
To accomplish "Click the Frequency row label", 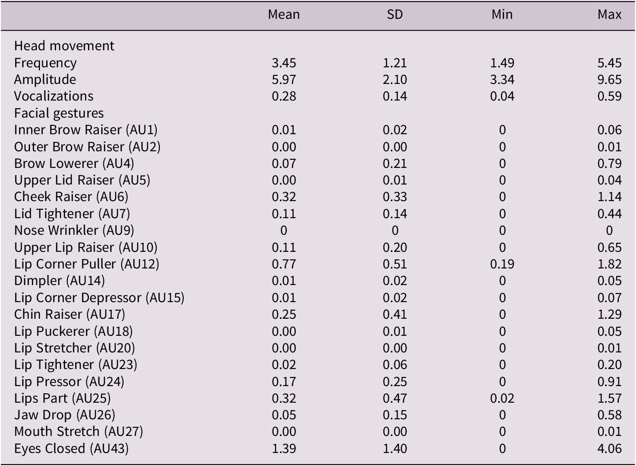I will (45, 63).
